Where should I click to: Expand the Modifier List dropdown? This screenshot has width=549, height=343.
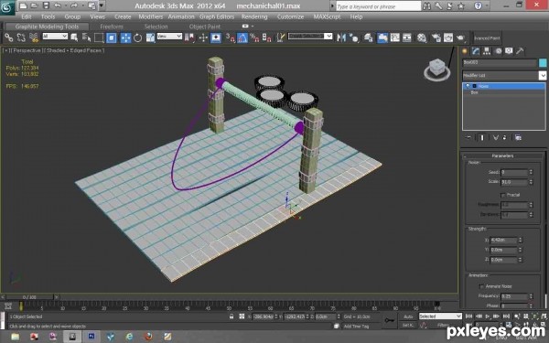pos(542,75)
